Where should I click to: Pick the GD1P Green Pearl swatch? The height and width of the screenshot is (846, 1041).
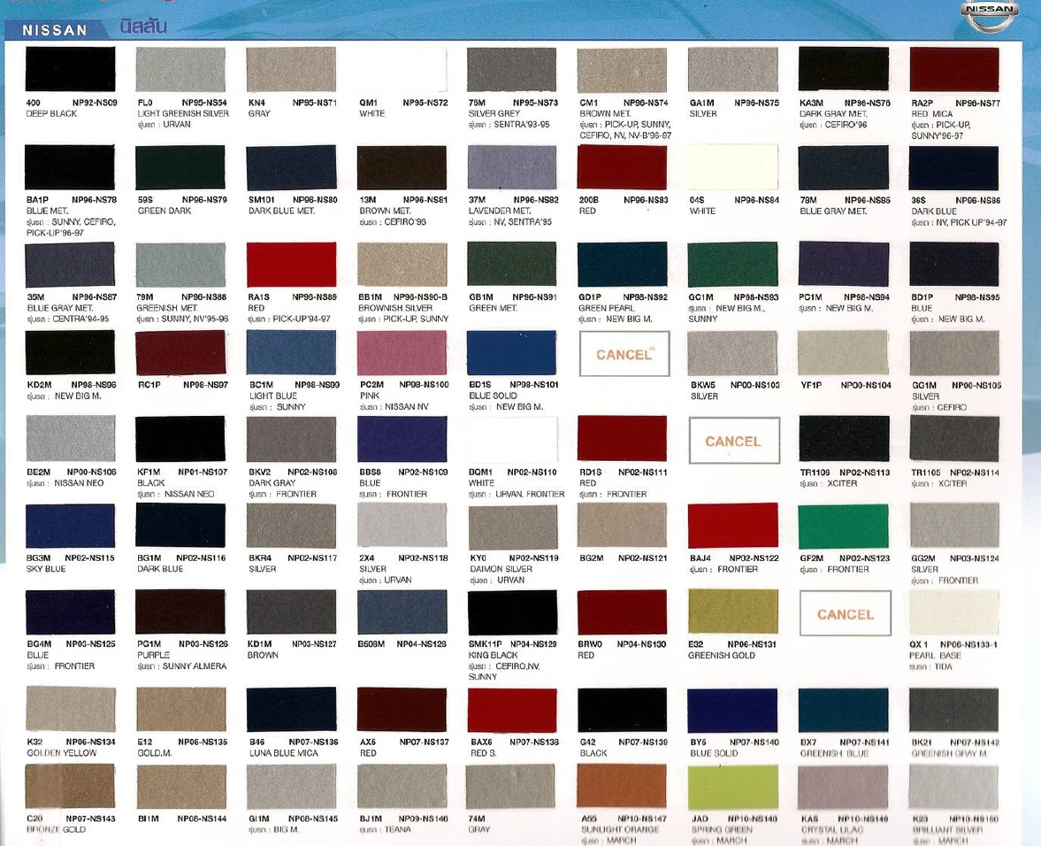point(622,265)
